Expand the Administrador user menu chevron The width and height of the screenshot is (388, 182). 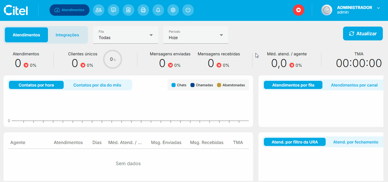(x=379, y=8)
